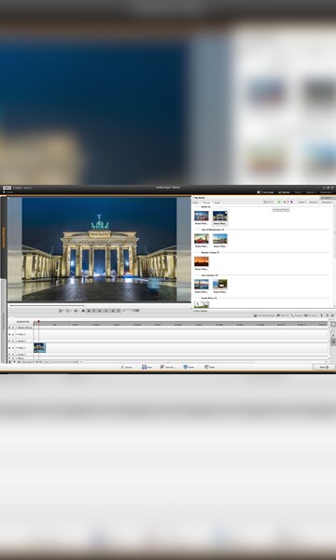Switch to the Audio tab in My Media
The width and height of the screenshot is (336, 560).
tap(217, 203)
